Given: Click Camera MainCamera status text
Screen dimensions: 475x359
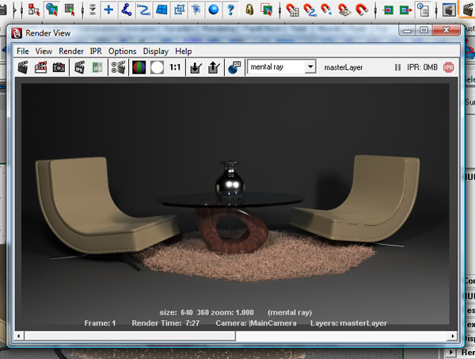Looking at the screenshot, I should tap(256, 323).
